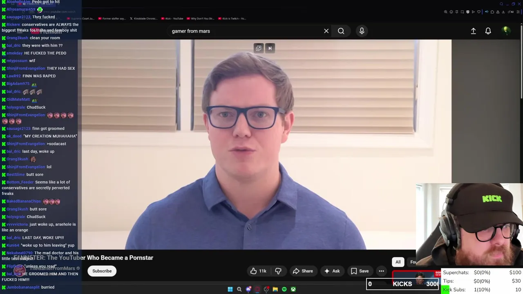Click chat username 'Jumbobananasplit'
This screenshot has width=523, height=294.
(x=23, y=287)
